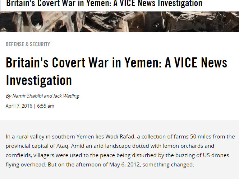Click the separator between date and time
Screen dimensions: 239x179
click(35, 106)
